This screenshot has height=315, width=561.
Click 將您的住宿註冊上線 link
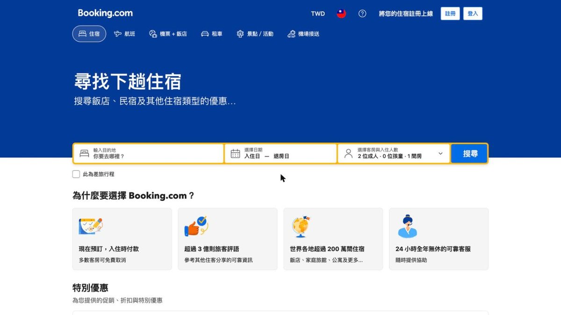[406, 14]
